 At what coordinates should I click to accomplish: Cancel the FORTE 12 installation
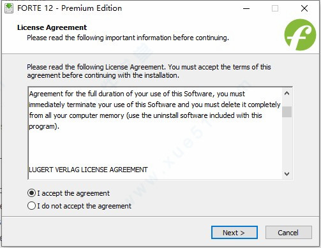pyautogui.click(x=288, y=233)
